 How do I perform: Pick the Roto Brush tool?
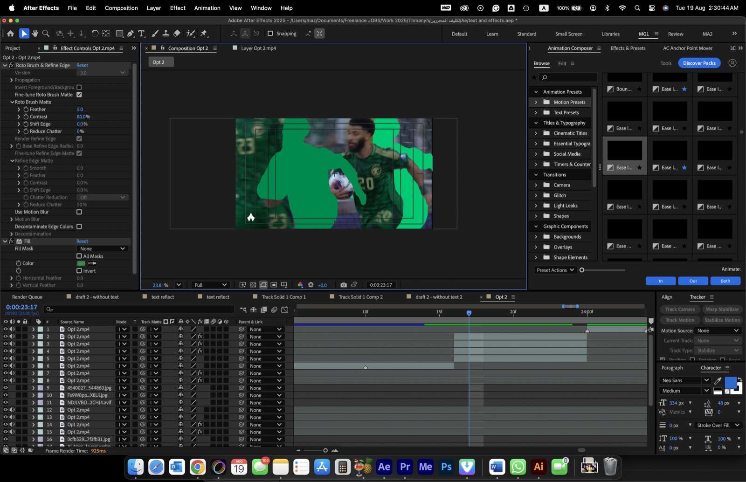[x=191, y=34]
